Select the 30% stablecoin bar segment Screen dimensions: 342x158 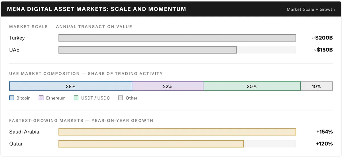coord(252,86)
